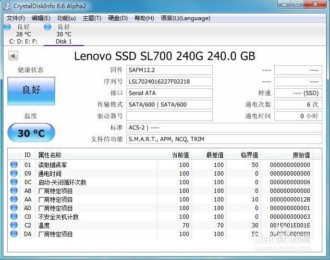Click the power-on hours field 0 小时
The height and width of the screenshot is (260, 330).
tap(298, 116)
